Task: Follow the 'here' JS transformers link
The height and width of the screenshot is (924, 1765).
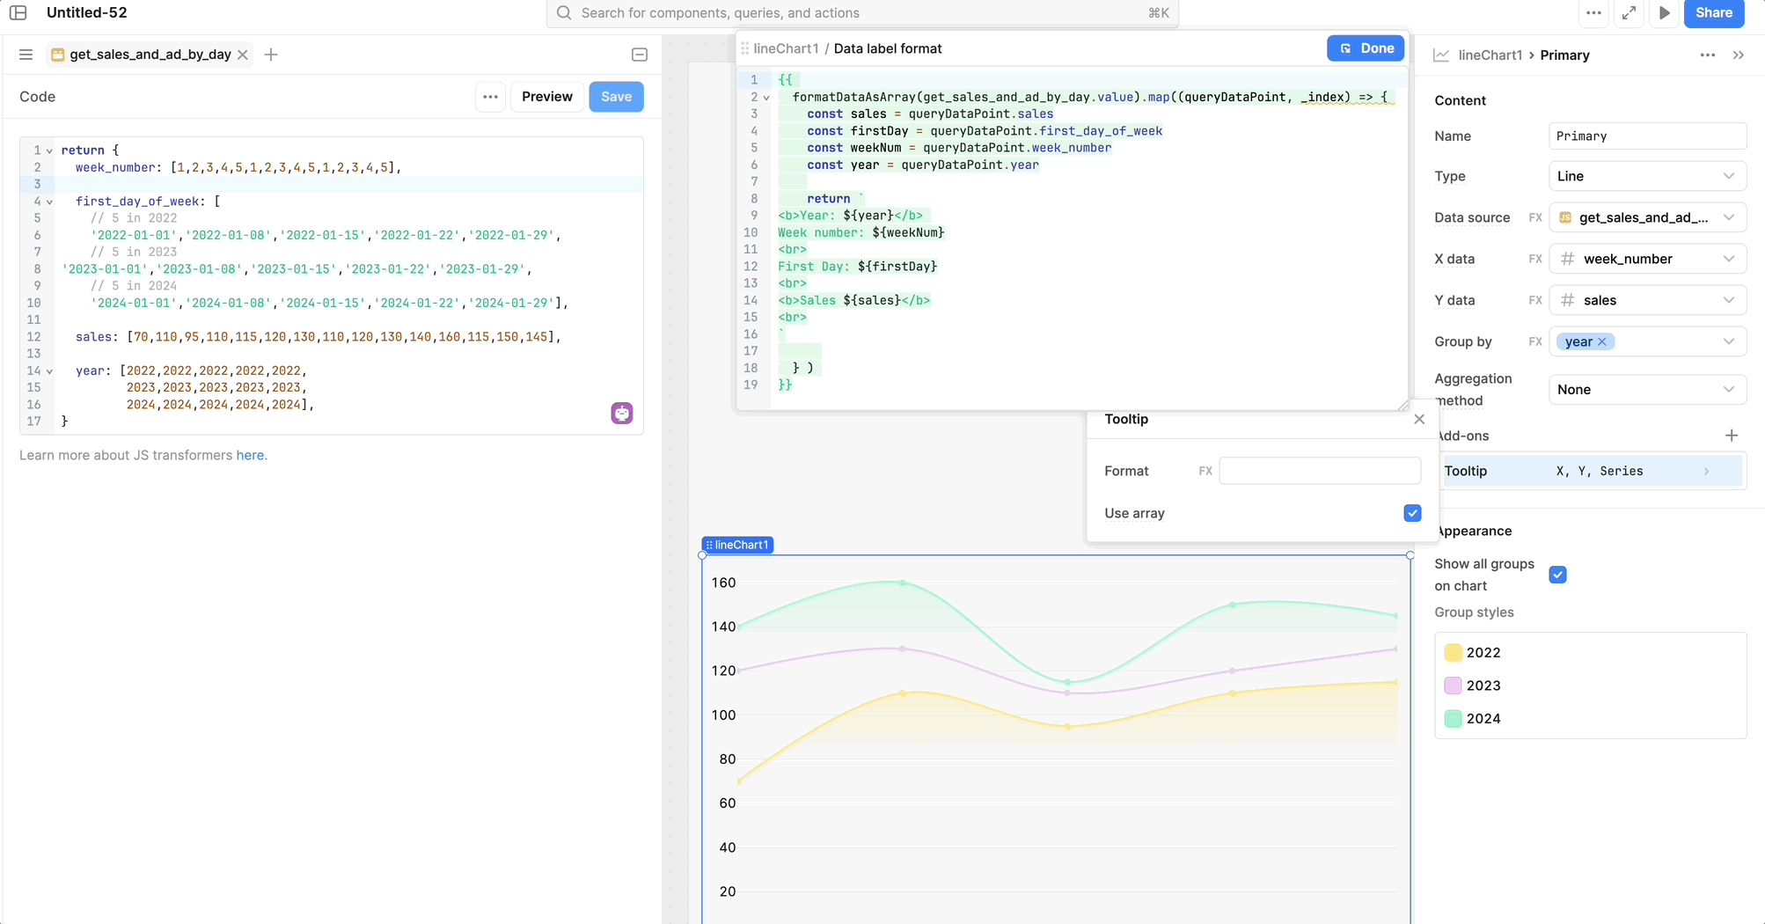Action: (250, 455)
